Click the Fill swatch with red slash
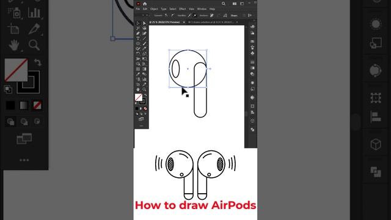 click(x=139, y=97)
